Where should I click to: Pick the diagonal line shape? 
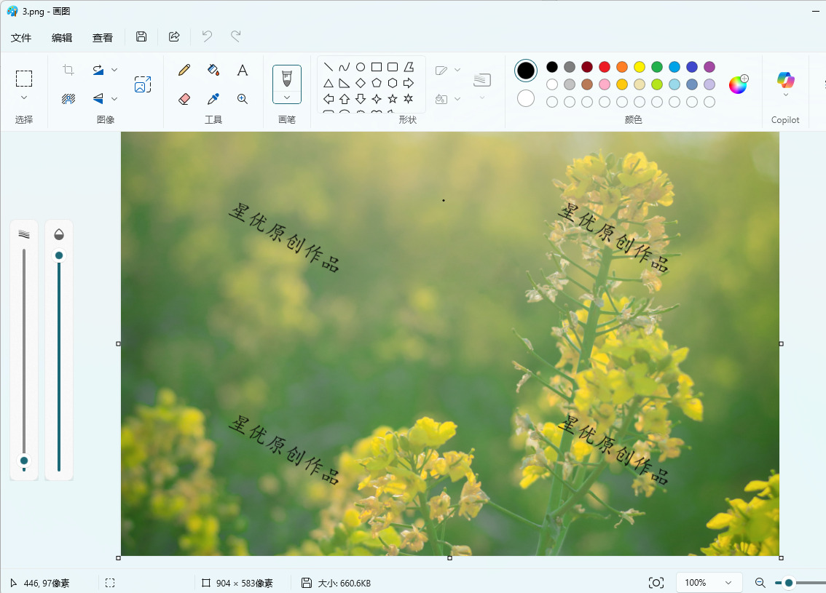pos(329,67)
